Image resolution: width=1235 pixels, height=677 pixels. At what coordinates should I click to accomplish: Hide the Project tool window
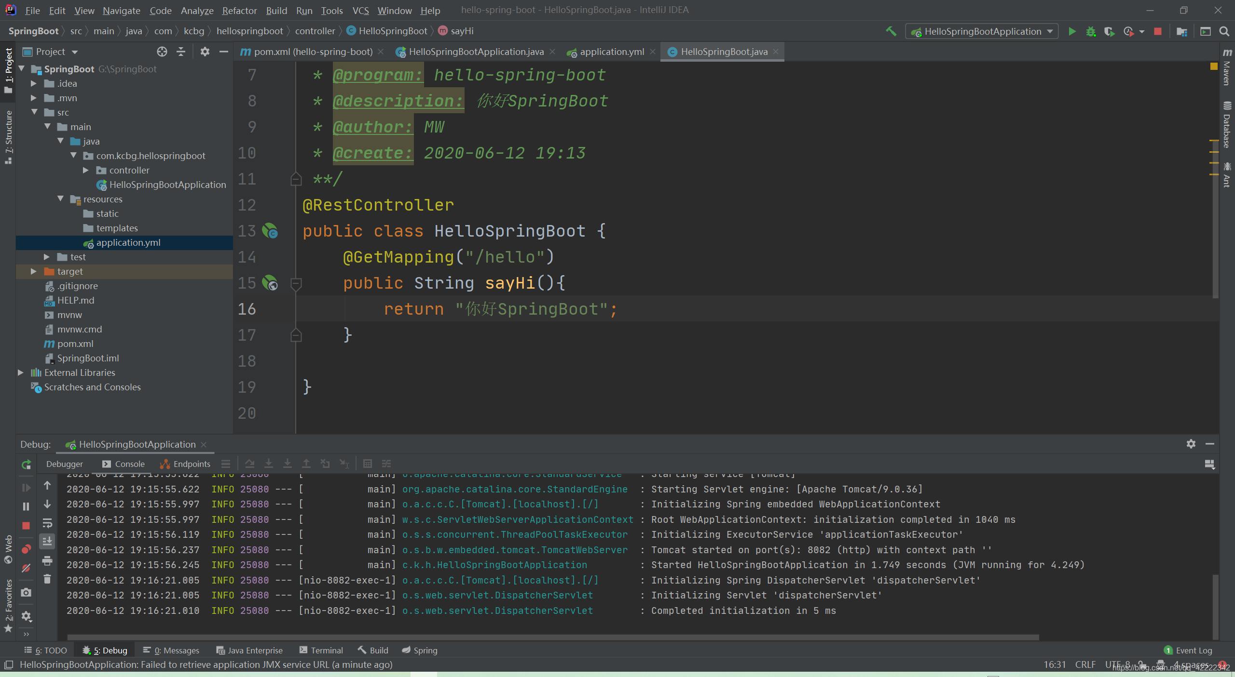224,52
